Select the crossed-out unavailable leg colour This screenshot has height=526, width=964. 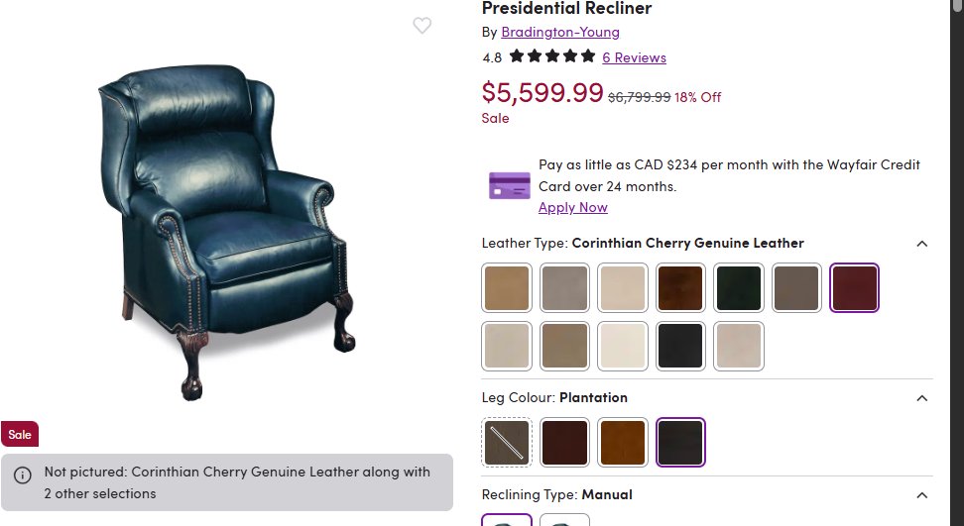[x=507, y=442]
